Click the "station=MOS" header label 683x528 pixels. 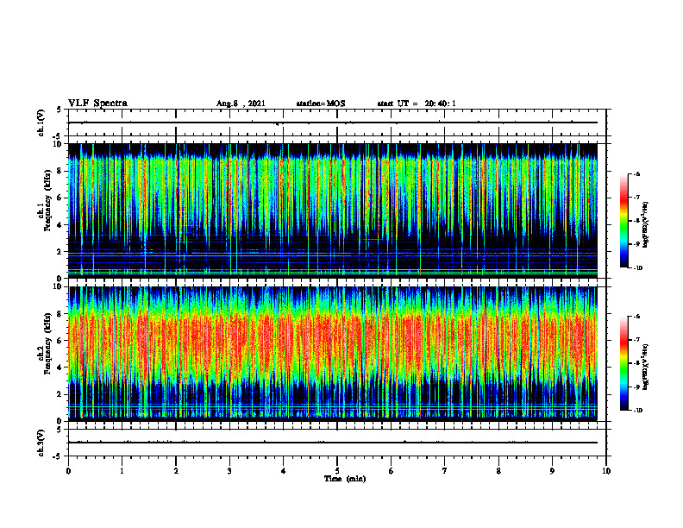321,104
